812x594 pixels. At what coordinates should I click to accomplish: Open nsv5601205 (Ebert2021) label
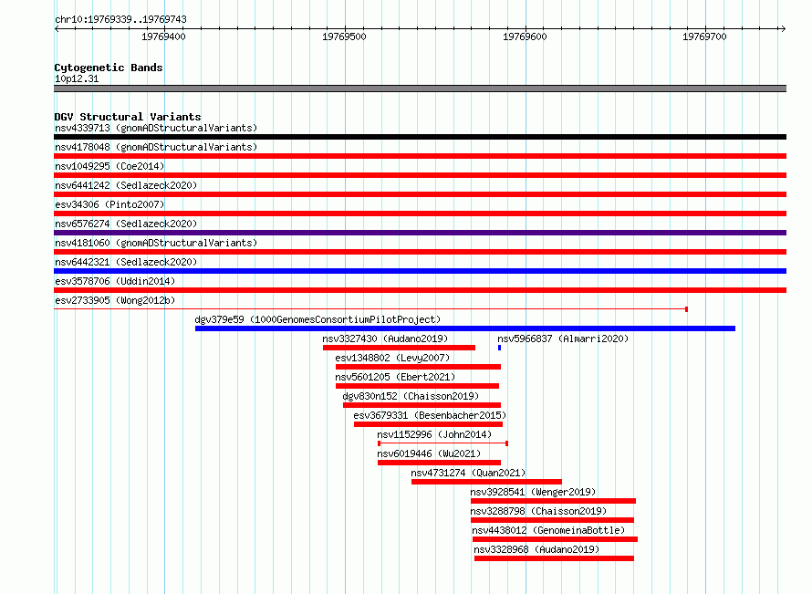click(395, 377)
